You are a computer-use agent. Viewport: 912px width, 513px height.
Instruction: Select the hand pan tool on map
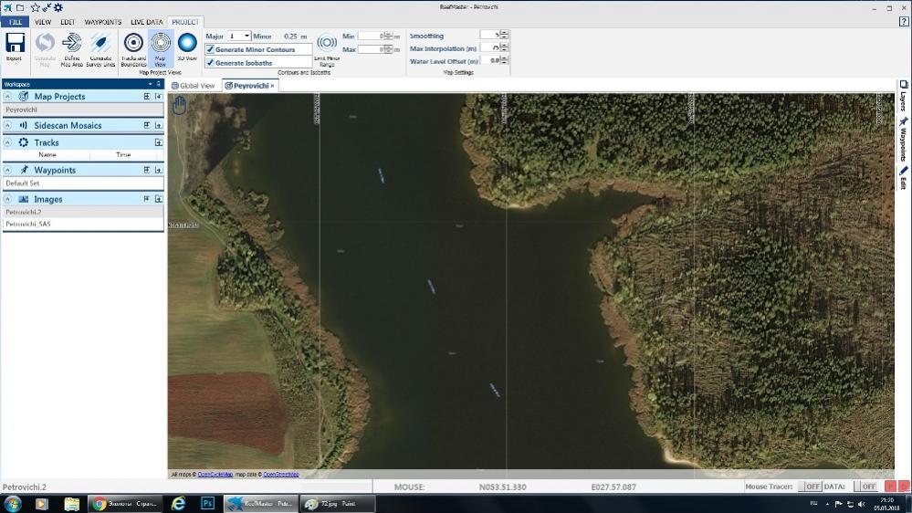point(180,105)
